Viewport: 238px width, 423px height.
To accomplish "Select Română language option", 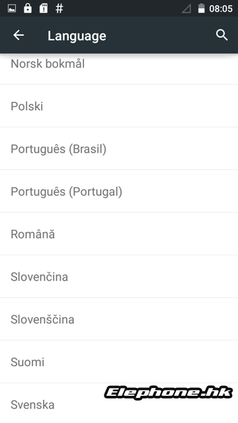I will pos(119,234).
